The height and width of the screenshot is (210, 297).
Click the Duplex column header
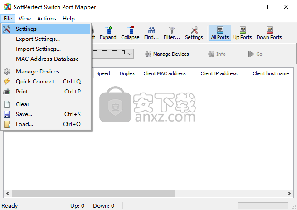pyautogui.click(x=129, y=73)
